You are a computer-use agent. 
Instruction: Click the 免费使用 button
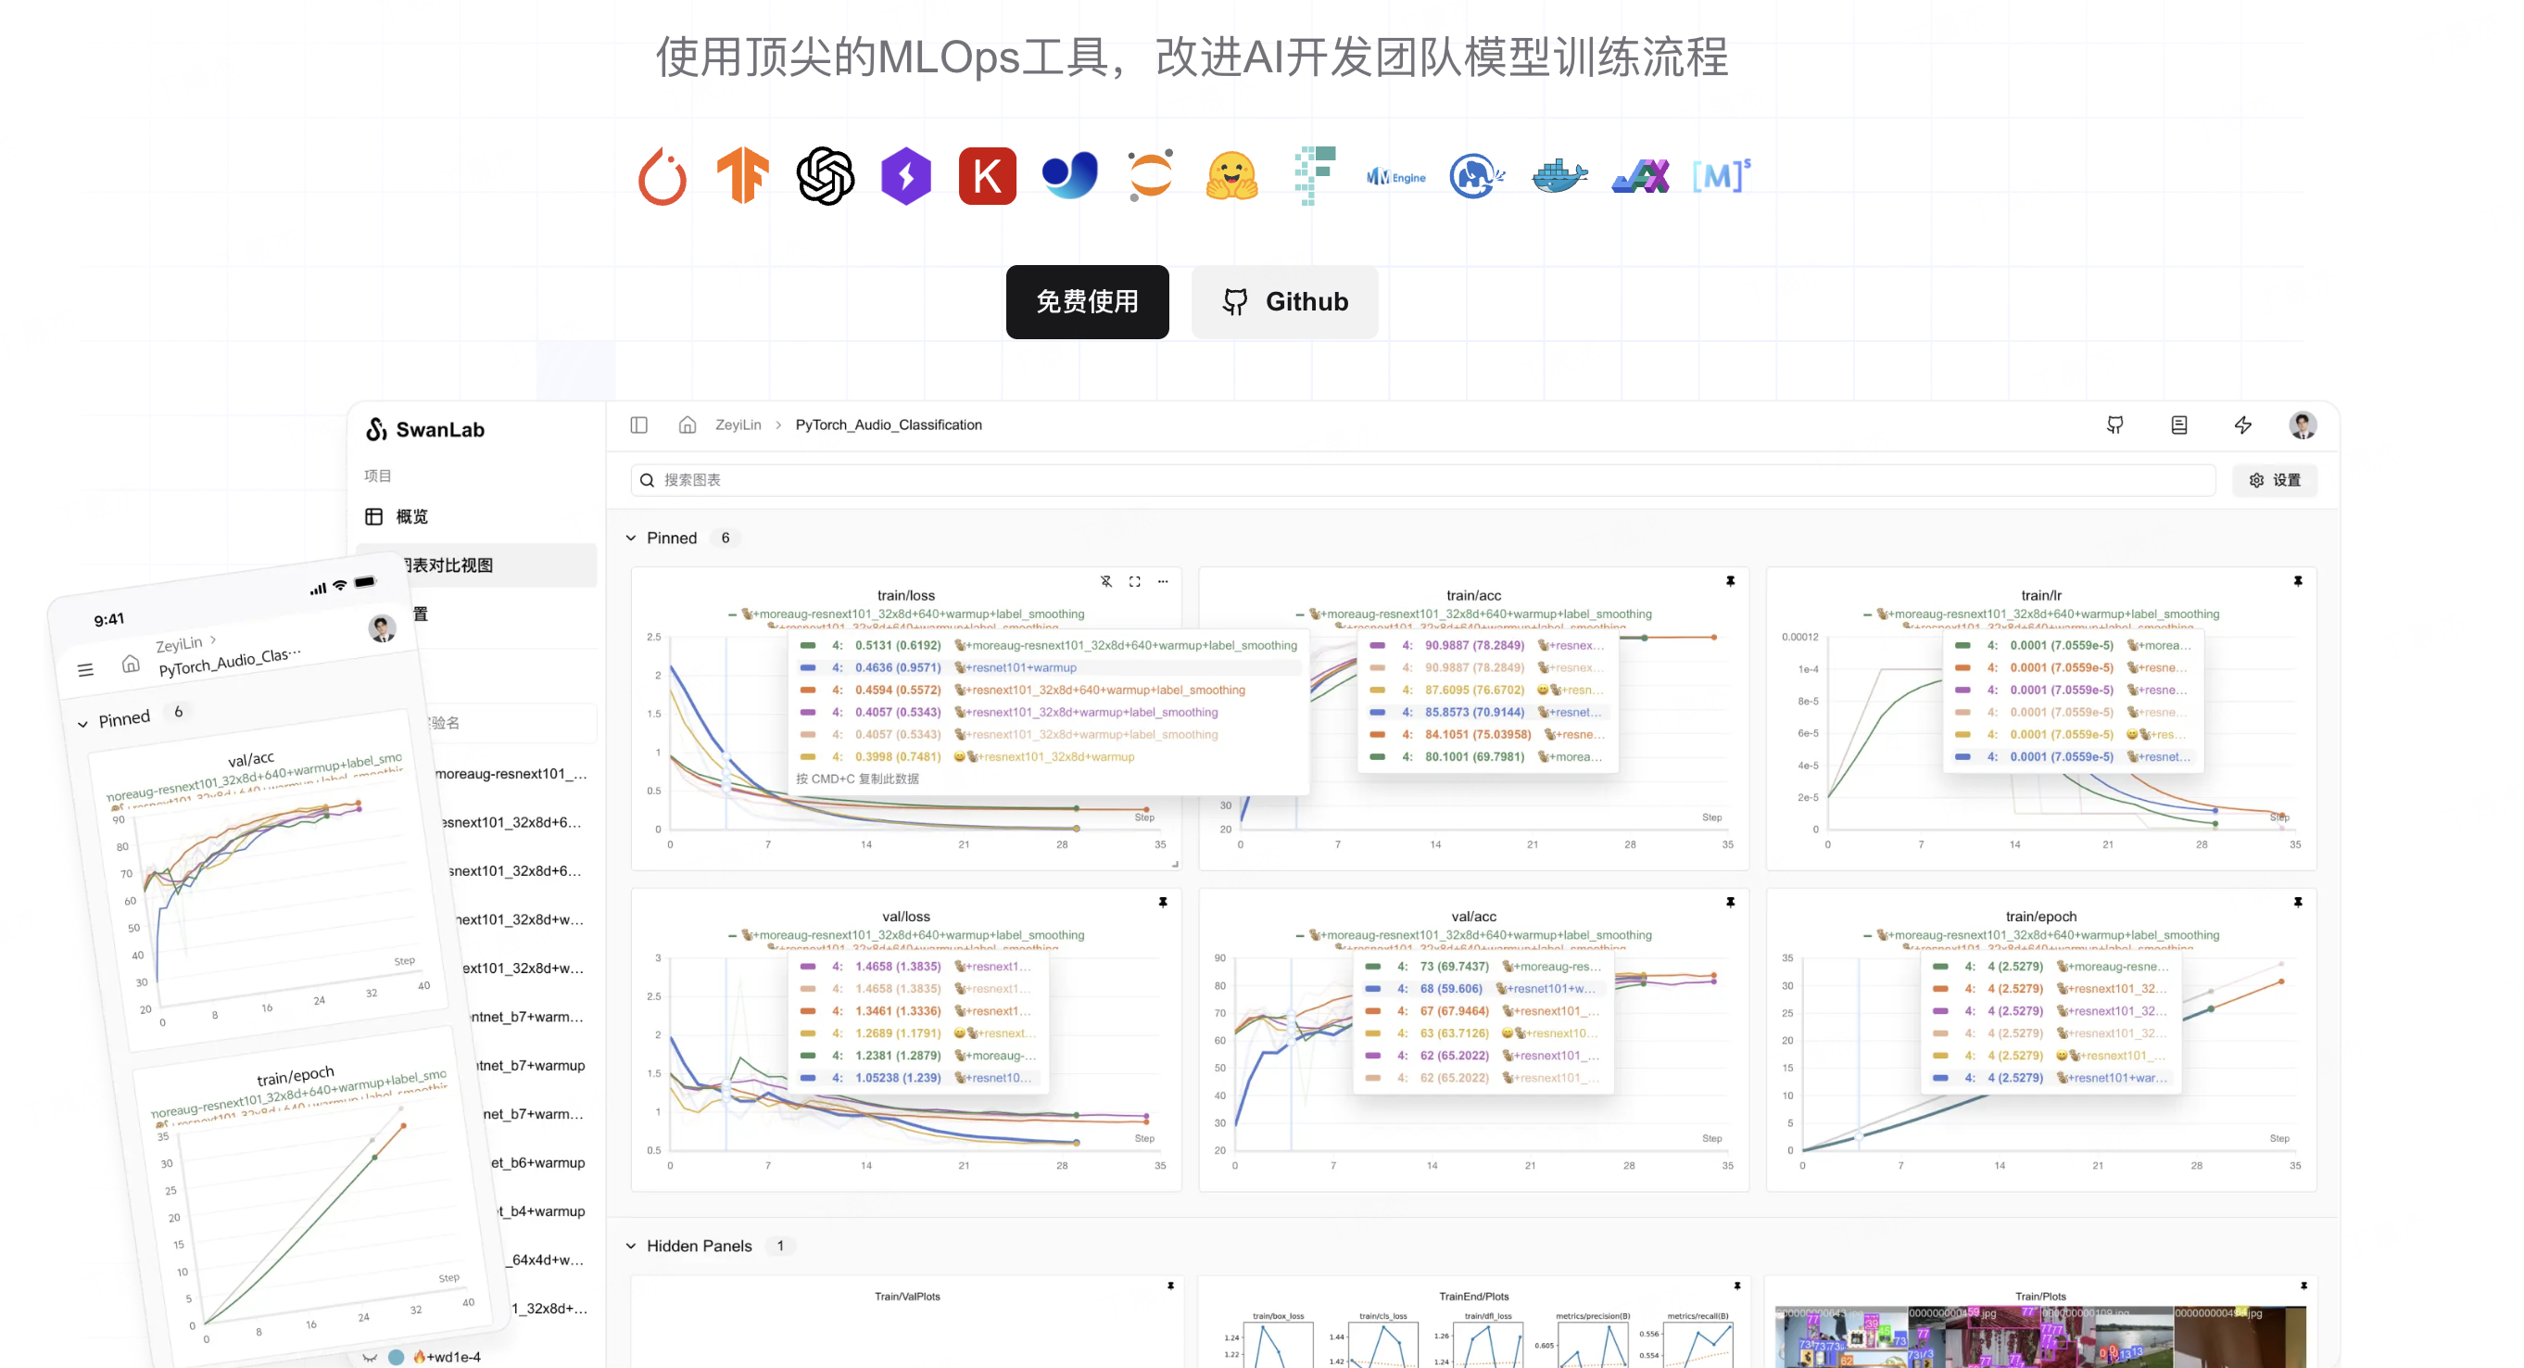pos(1087,302)
